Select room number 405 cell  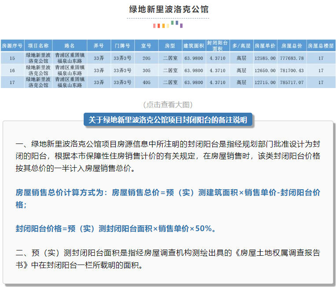coord(146,82)
